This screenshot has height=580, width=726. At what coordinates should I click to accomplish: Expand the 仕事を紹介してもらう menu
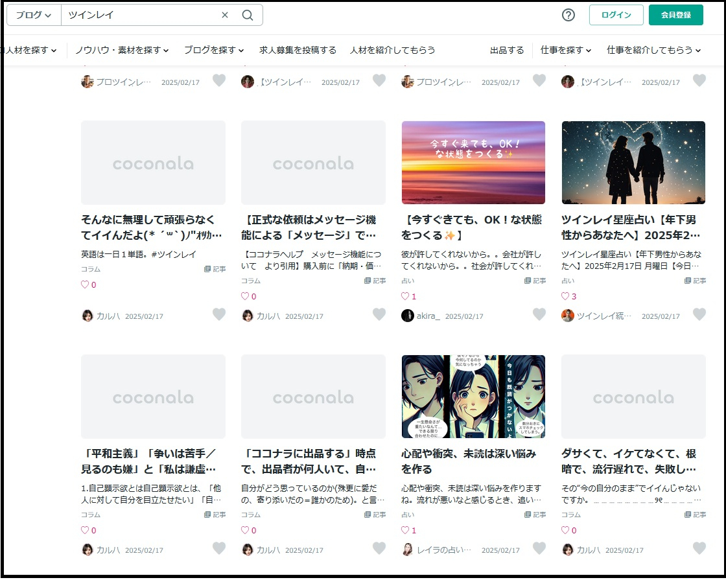point(654,50)
